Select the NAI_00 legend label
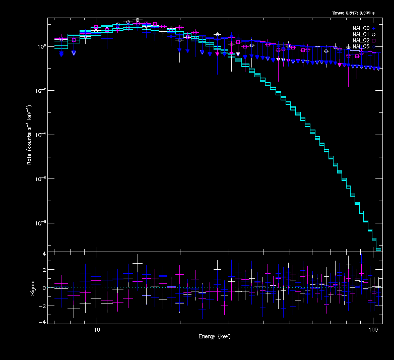Screen dimensions: 394x360 (x=361, y=28)
